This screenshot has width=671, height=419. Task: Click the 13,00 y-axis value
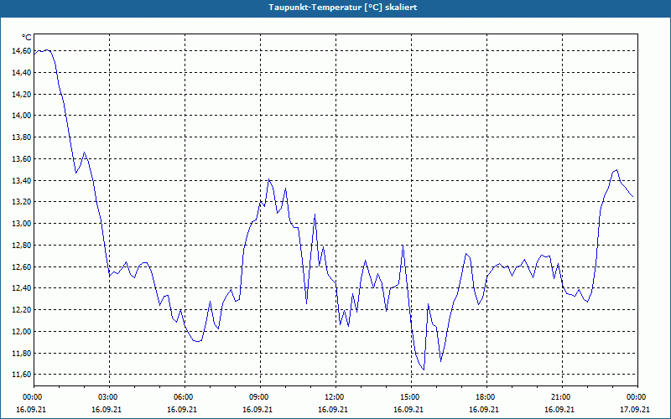(22, 223)
